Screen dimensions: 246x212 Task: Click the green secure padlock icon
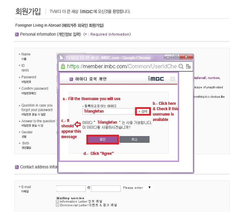coord(62,66)
